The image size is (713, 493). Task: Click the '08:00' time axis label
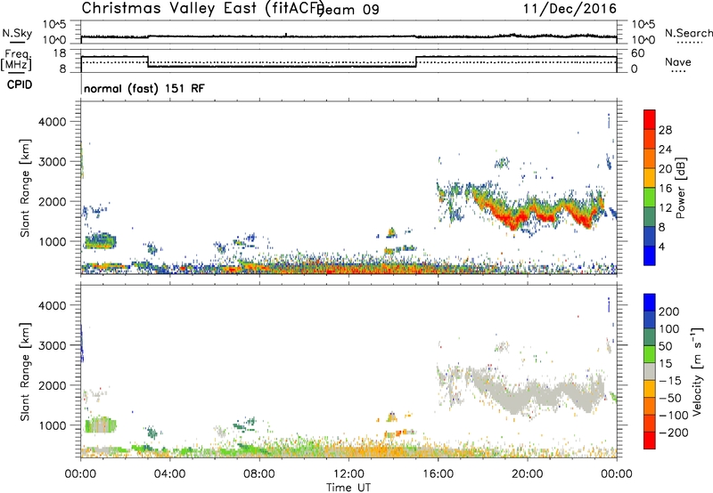[259, 474]
